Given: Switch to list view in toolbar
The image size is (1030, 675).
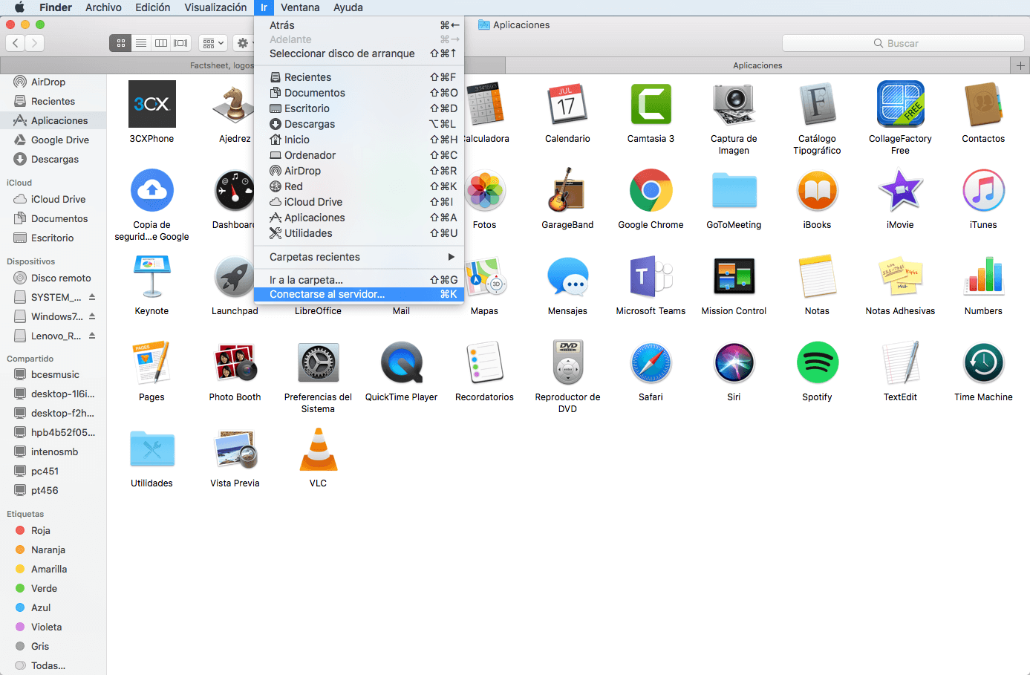Looking at the screenshot, I should [x=141, y=43].
